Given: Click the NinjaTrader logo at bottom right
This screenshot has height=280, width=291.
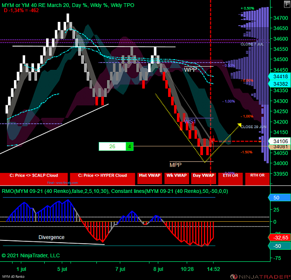Looking at the screenshot, I should tap(260, 277).
